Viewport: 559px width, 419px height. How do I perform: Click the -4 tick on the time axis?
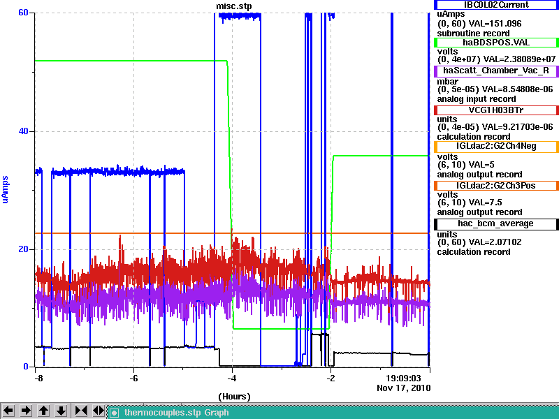pyautogui.click(x=233, y=378)
